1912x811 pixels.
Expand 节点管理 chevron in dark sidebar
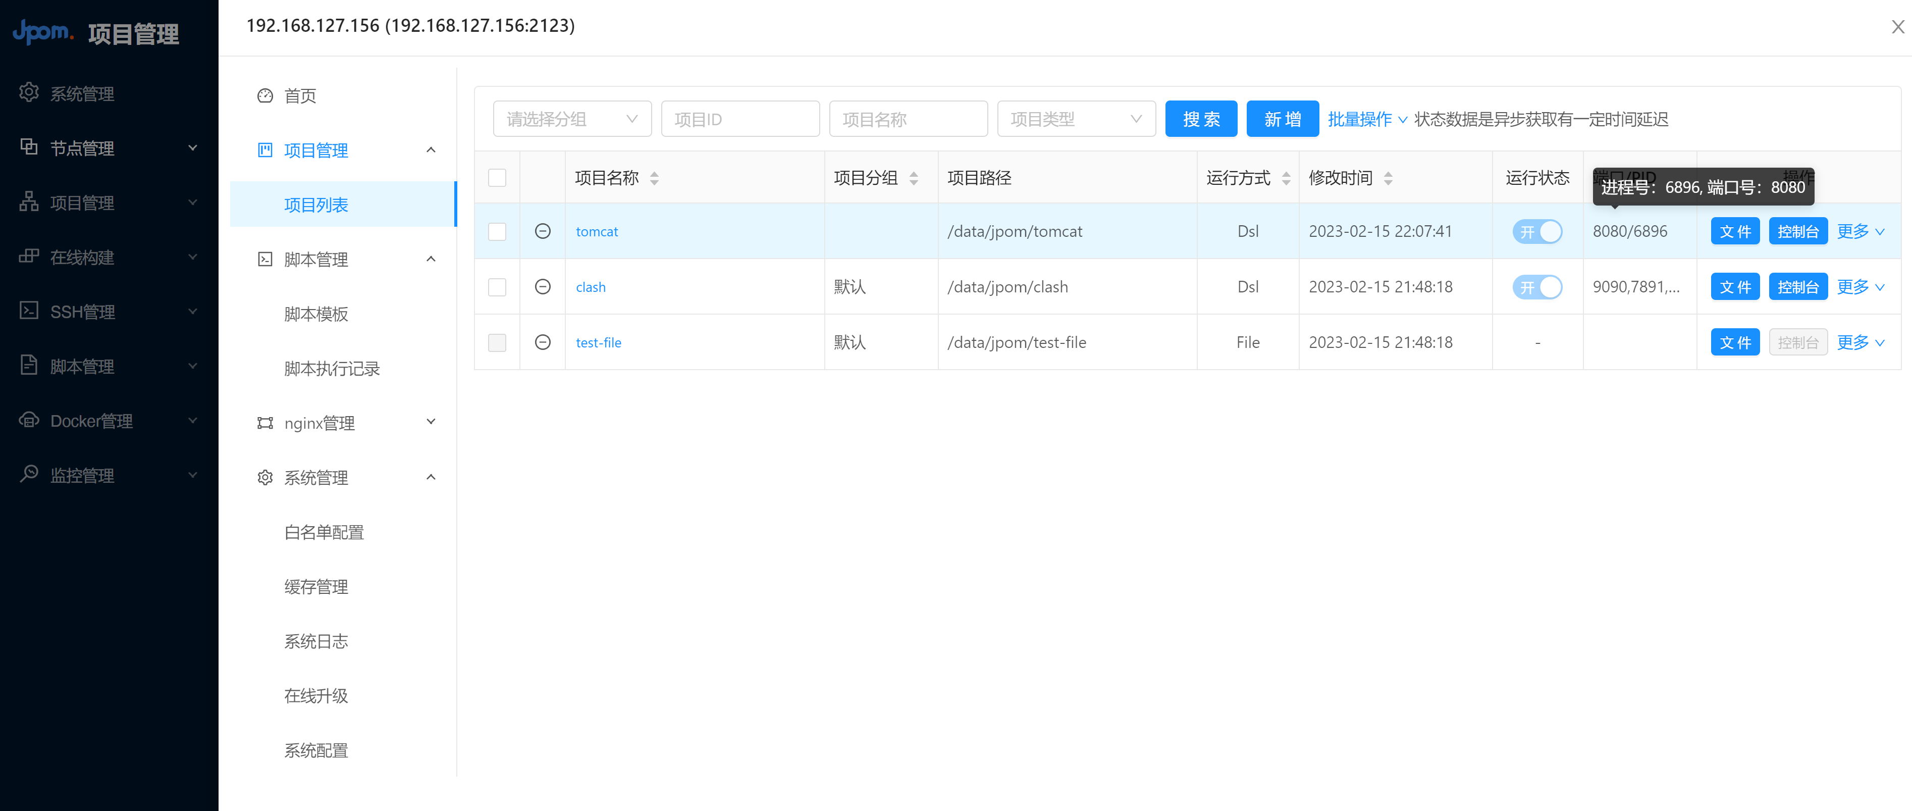192,148
